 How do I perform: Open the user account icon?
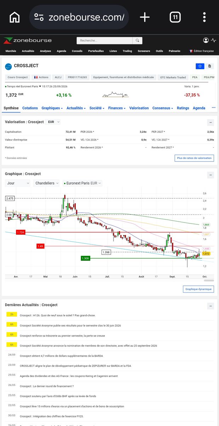coord(206,40)
